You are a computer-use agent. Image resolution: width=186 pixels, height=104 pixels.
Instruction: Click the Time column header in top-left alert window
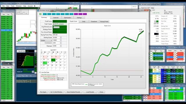[x=4, y=14]
